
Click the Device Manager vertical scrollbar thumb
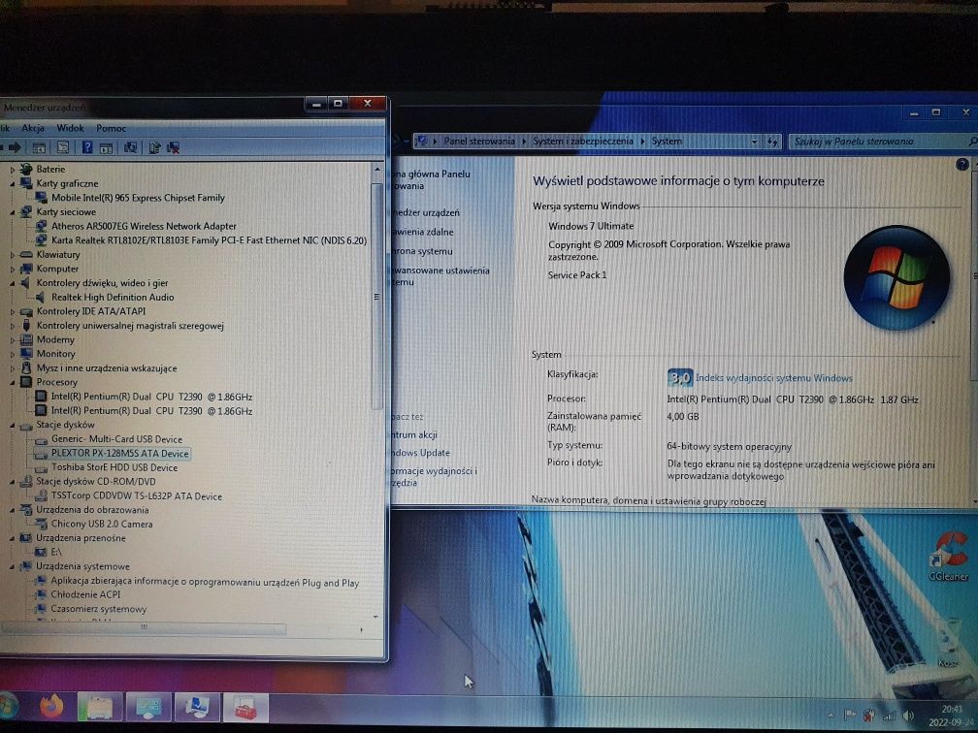pos(376,297)
